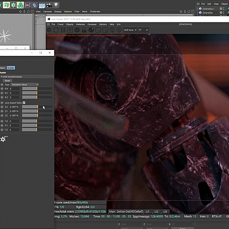Toggle the animation dot beside S.Y
229x229 pixels.
point(2,111)
